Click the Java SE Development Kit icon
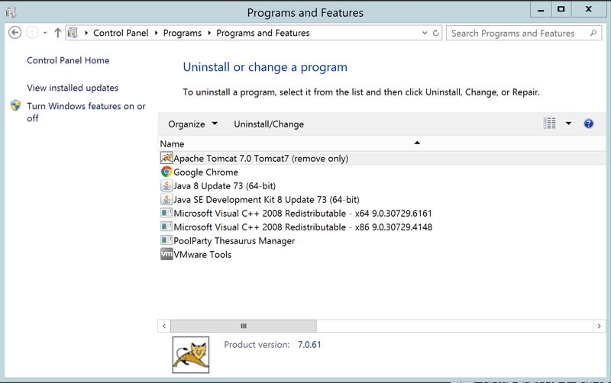The height and width of the screenshot is (383, 611). [x=166, y=199]
